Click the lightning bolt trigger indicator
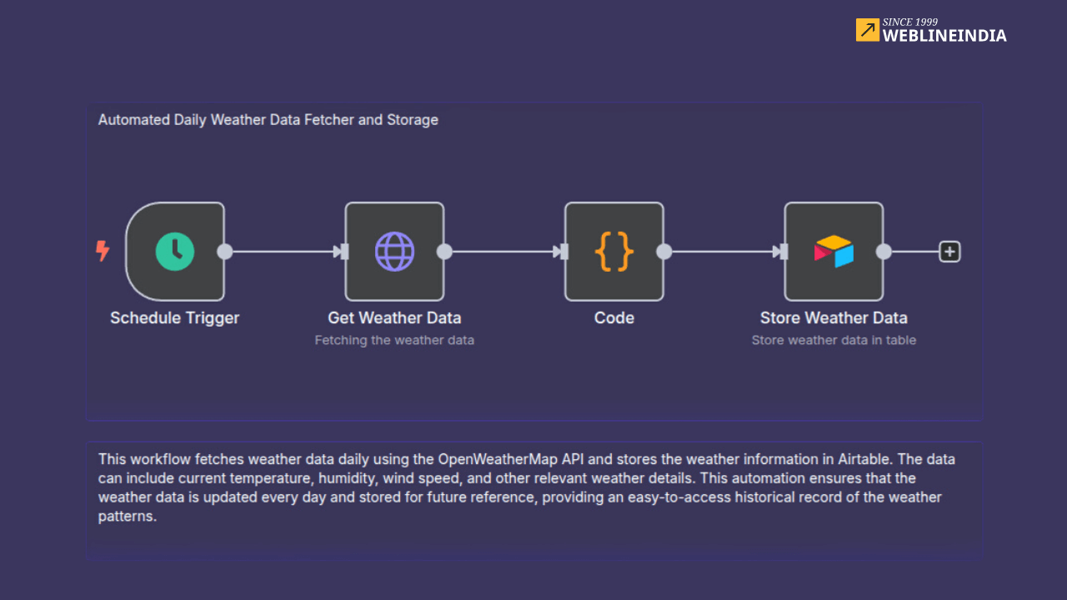Viewport: 1067px width, 600px height. (x=103, y=251)
